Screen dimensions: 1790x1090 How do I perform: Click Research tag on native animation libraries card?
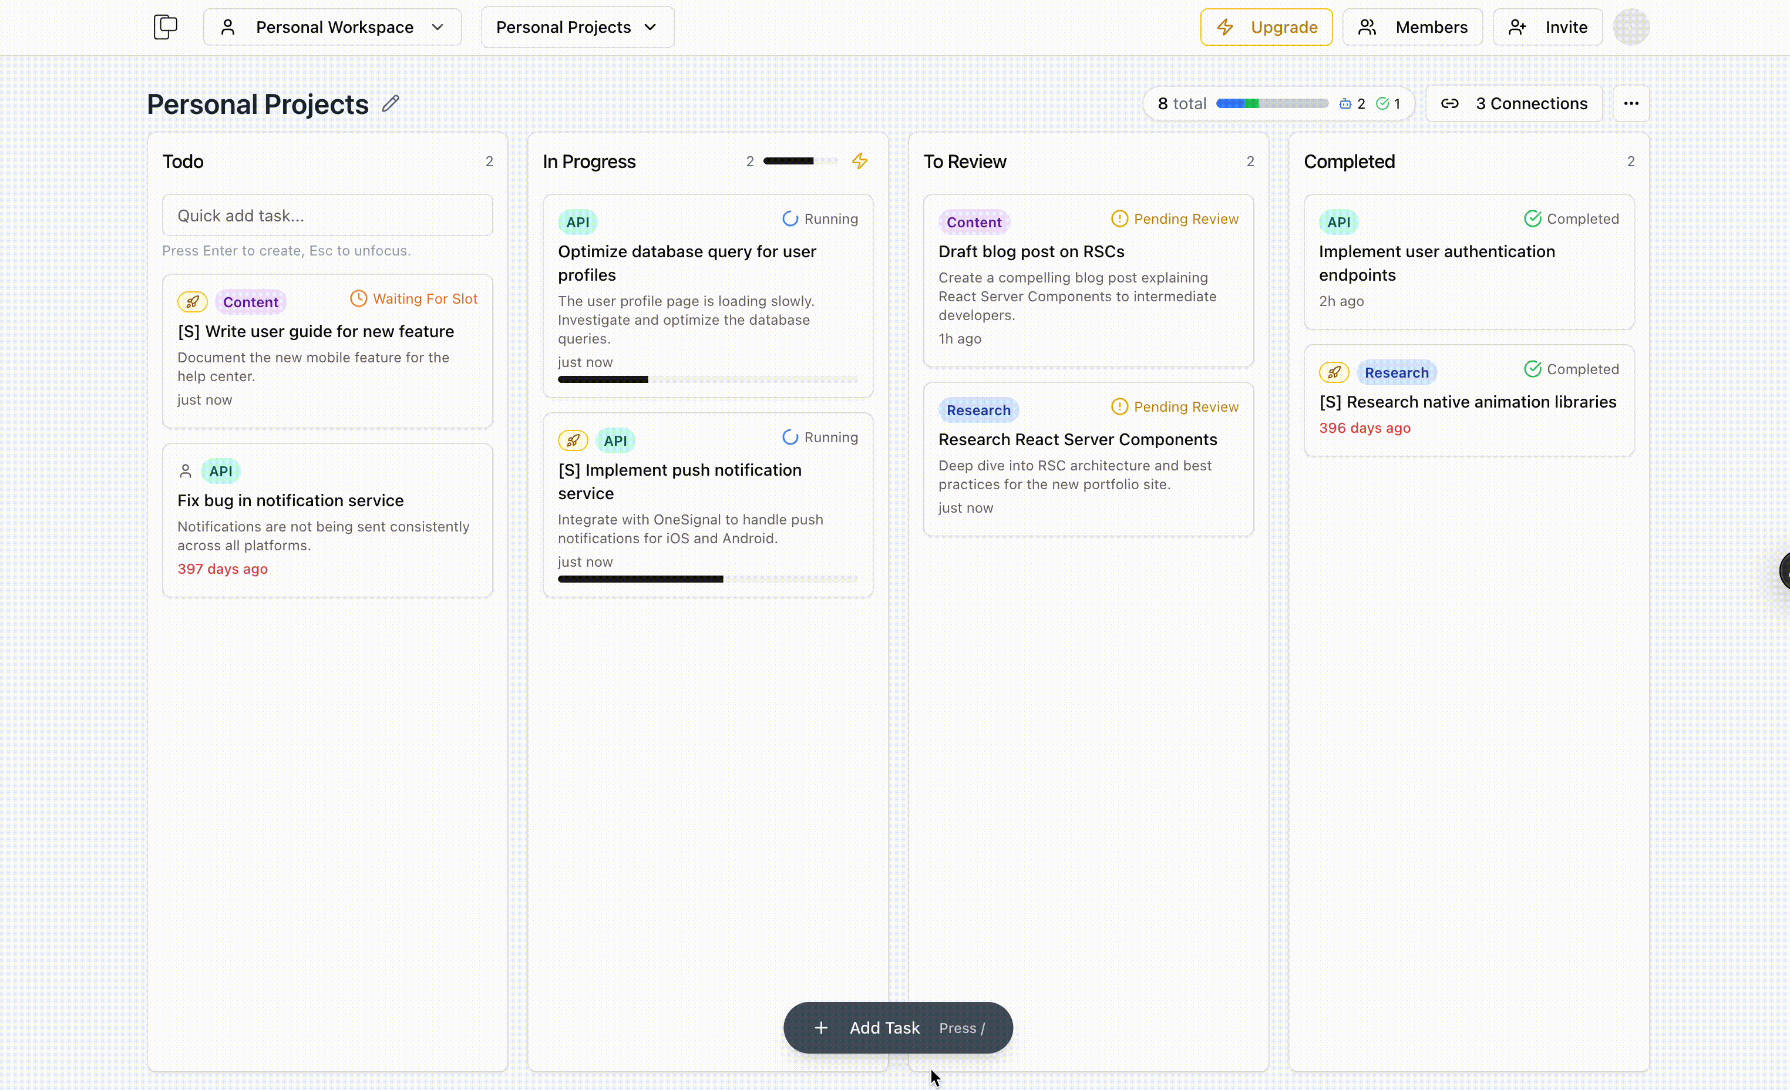pyautogui.click(x=1397, y=373)
